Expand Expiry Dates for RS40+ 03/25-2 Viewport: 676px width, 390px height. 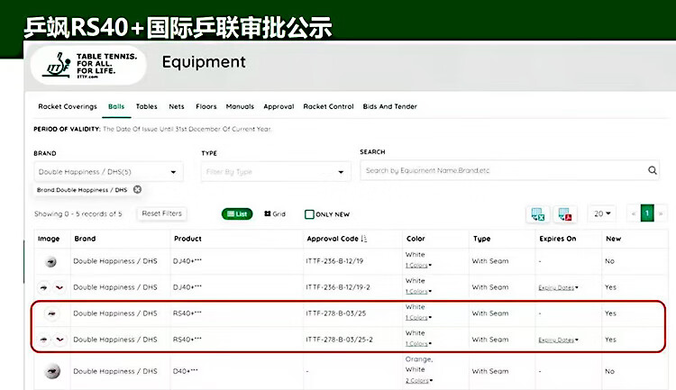click(x=558, y=340)
